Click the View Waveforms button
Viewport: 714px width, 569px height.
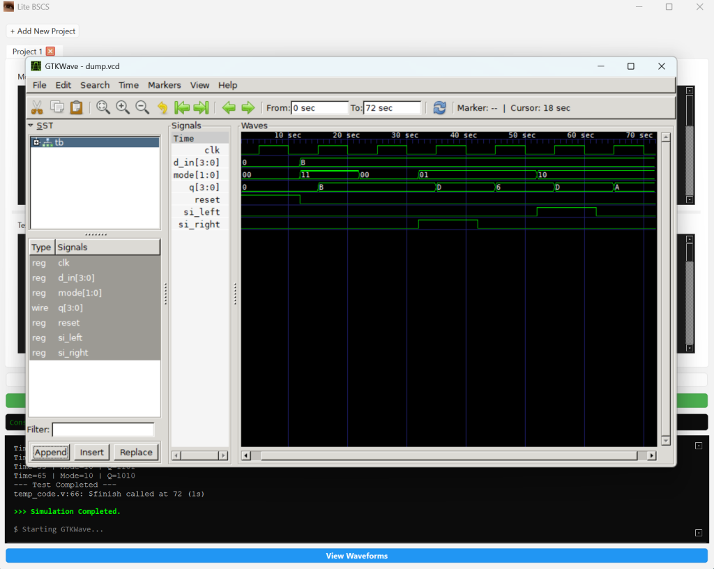[x=356, y=556]
